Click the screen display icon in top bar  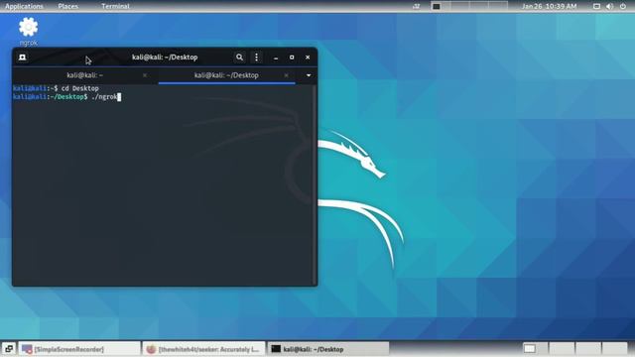point(596,6)
